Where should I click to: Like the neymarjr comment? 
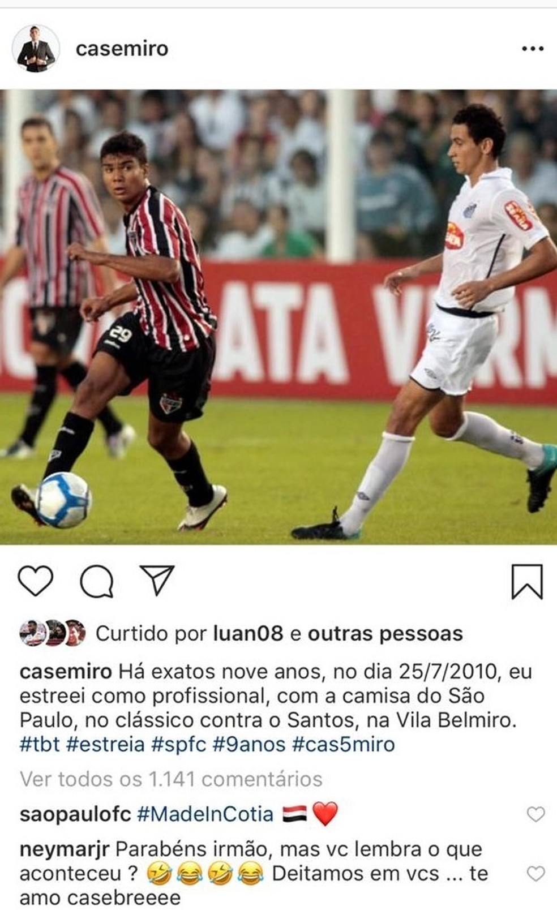[535, 873]
